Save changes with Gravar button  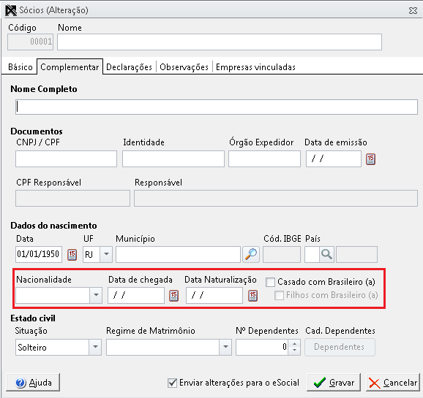(334, 382)
